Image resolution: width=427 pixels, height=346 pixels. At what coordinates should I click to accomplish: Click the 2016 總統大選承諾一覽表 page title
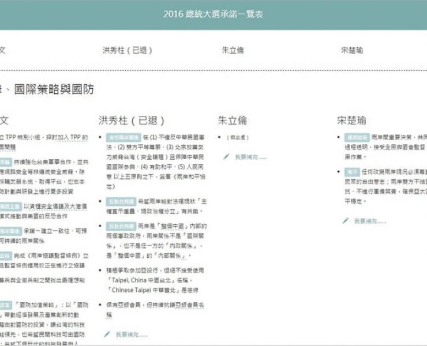click(213, 14)
